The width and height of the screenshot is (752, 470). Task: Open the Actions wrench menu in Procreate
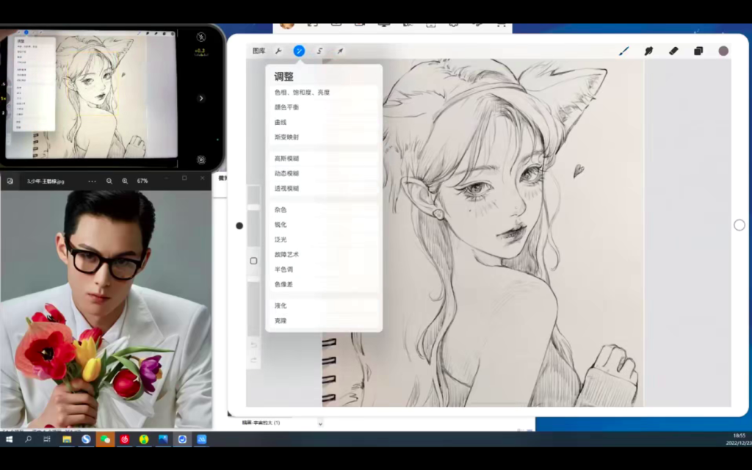tap(278, 51)
